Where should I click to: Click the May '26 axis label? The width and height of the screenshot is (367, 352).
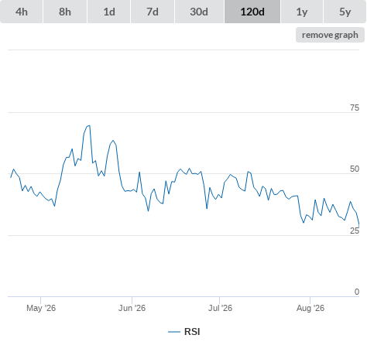click(x=41, y=308)
